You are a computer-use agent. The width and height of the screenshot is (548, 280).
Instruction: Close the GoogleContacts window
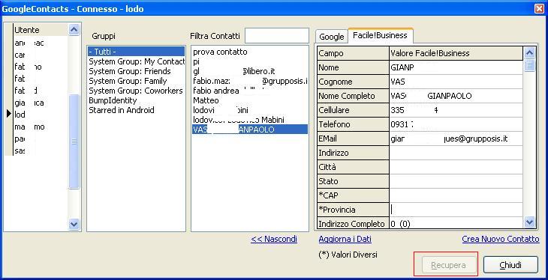tap(539, 9)
